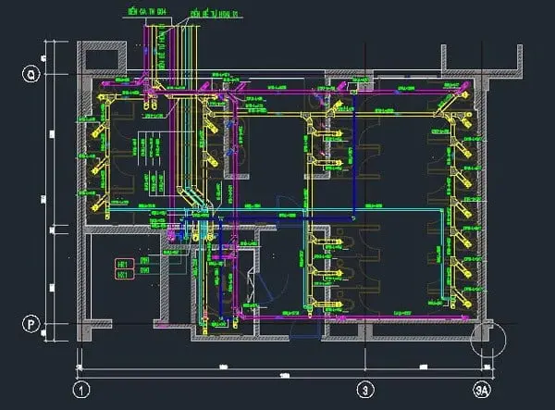
Task: Select the long horizontal cyan pipe line
Action: pyautogui.click(x=275, y=209)
